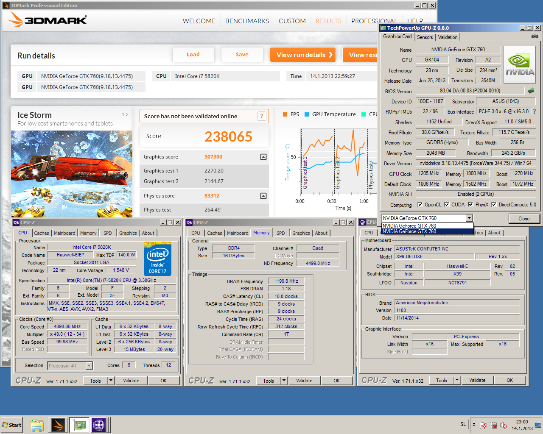Click the 3DMark title bar icon
543x434 pixels.
(6, 6)
